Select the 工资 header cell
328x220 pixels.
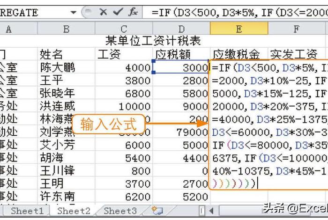(124, 54)
